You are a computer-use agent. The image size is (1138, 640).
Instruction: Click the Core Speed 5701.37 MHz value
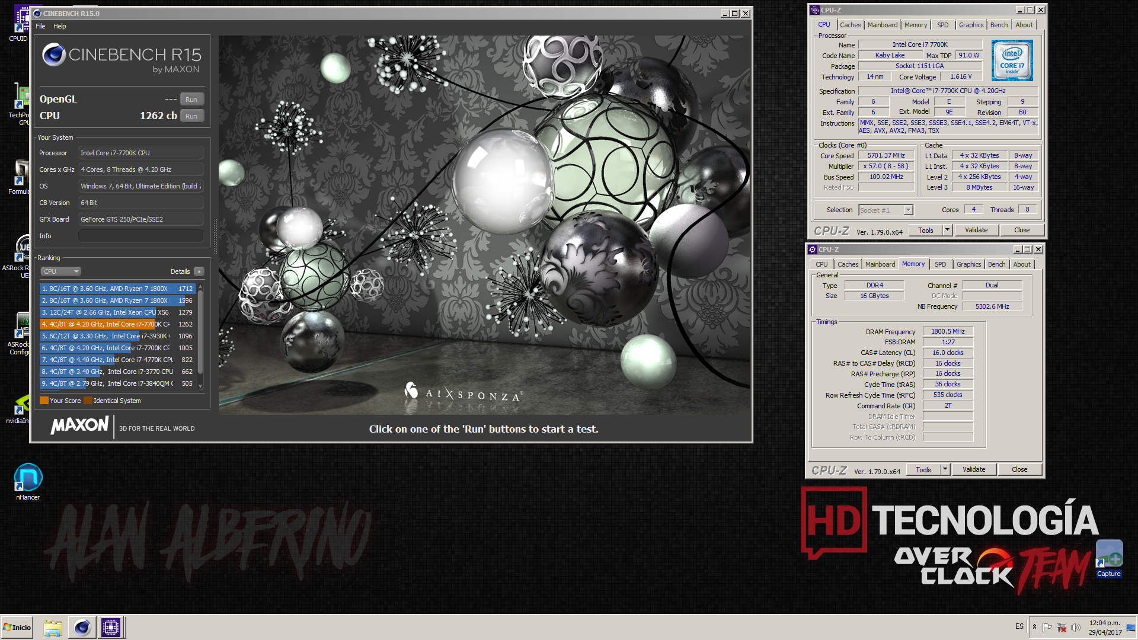(x=886, y=156)
